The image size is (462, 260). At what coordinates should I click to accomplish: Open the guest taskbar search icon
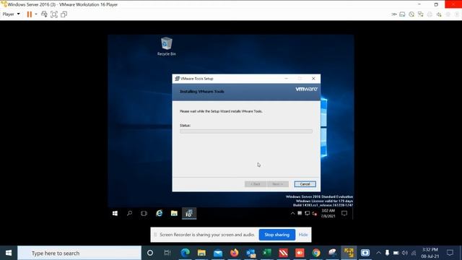tap(129, 213)
